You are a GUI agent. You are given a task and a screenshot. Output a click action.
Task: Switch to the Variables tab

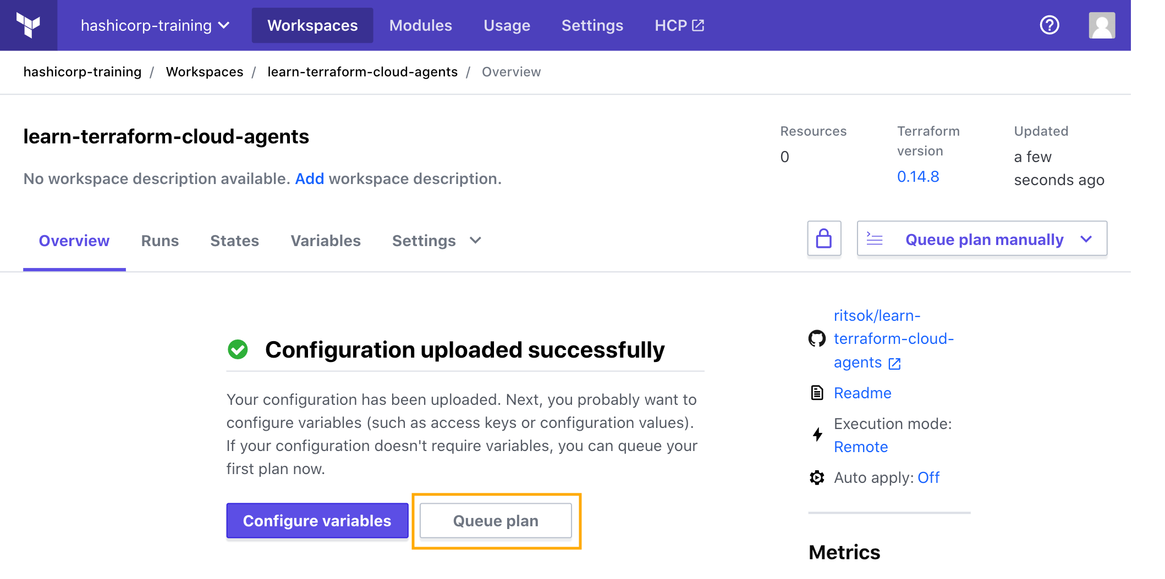(326, 241)
